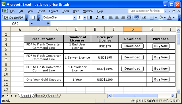This screenshot has height=104, width=182.
Task: Apply the Borders icon
Action: pyautogui.click(x=152, y=18)
